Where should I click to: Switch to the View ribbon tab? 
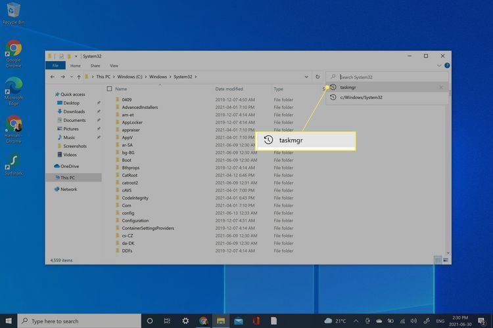point(114,66)
